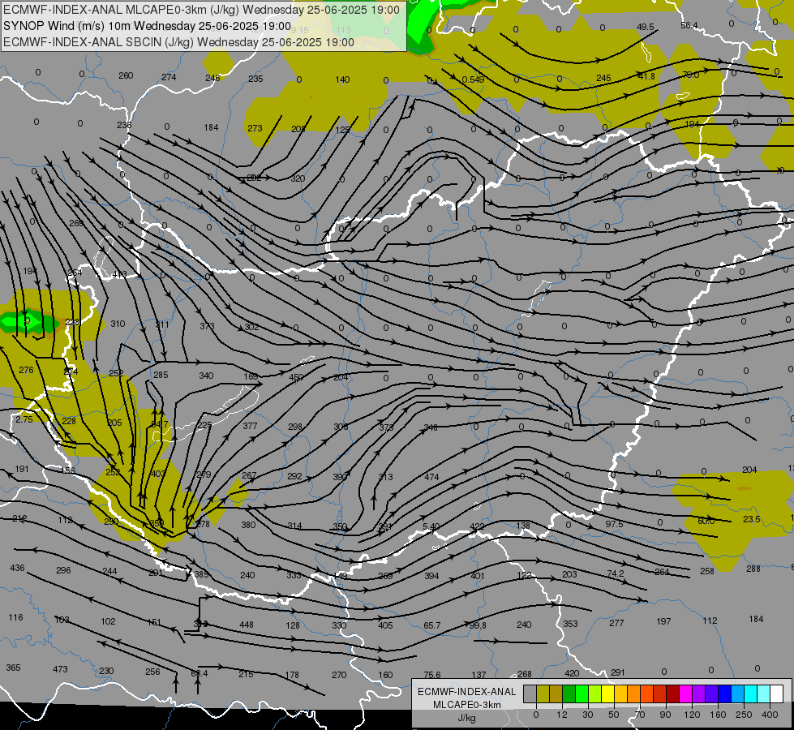794x730 pixels.
Task: Choose the pure blue legend swatch
Action: 725,693
